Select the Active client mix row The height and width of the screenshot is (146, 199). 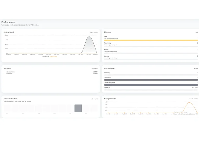coord(151,51)
